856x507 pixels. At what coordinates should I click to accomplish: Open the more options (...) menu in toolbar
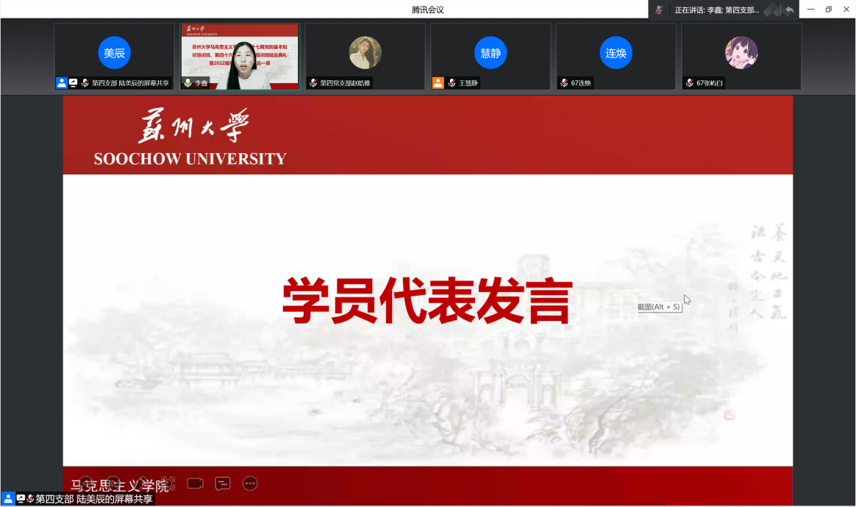250,483
